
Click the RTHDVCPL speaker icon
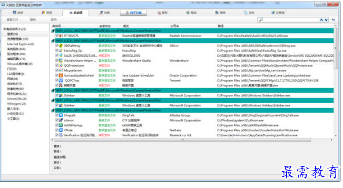pyautogui.click(x=61, y=35)
